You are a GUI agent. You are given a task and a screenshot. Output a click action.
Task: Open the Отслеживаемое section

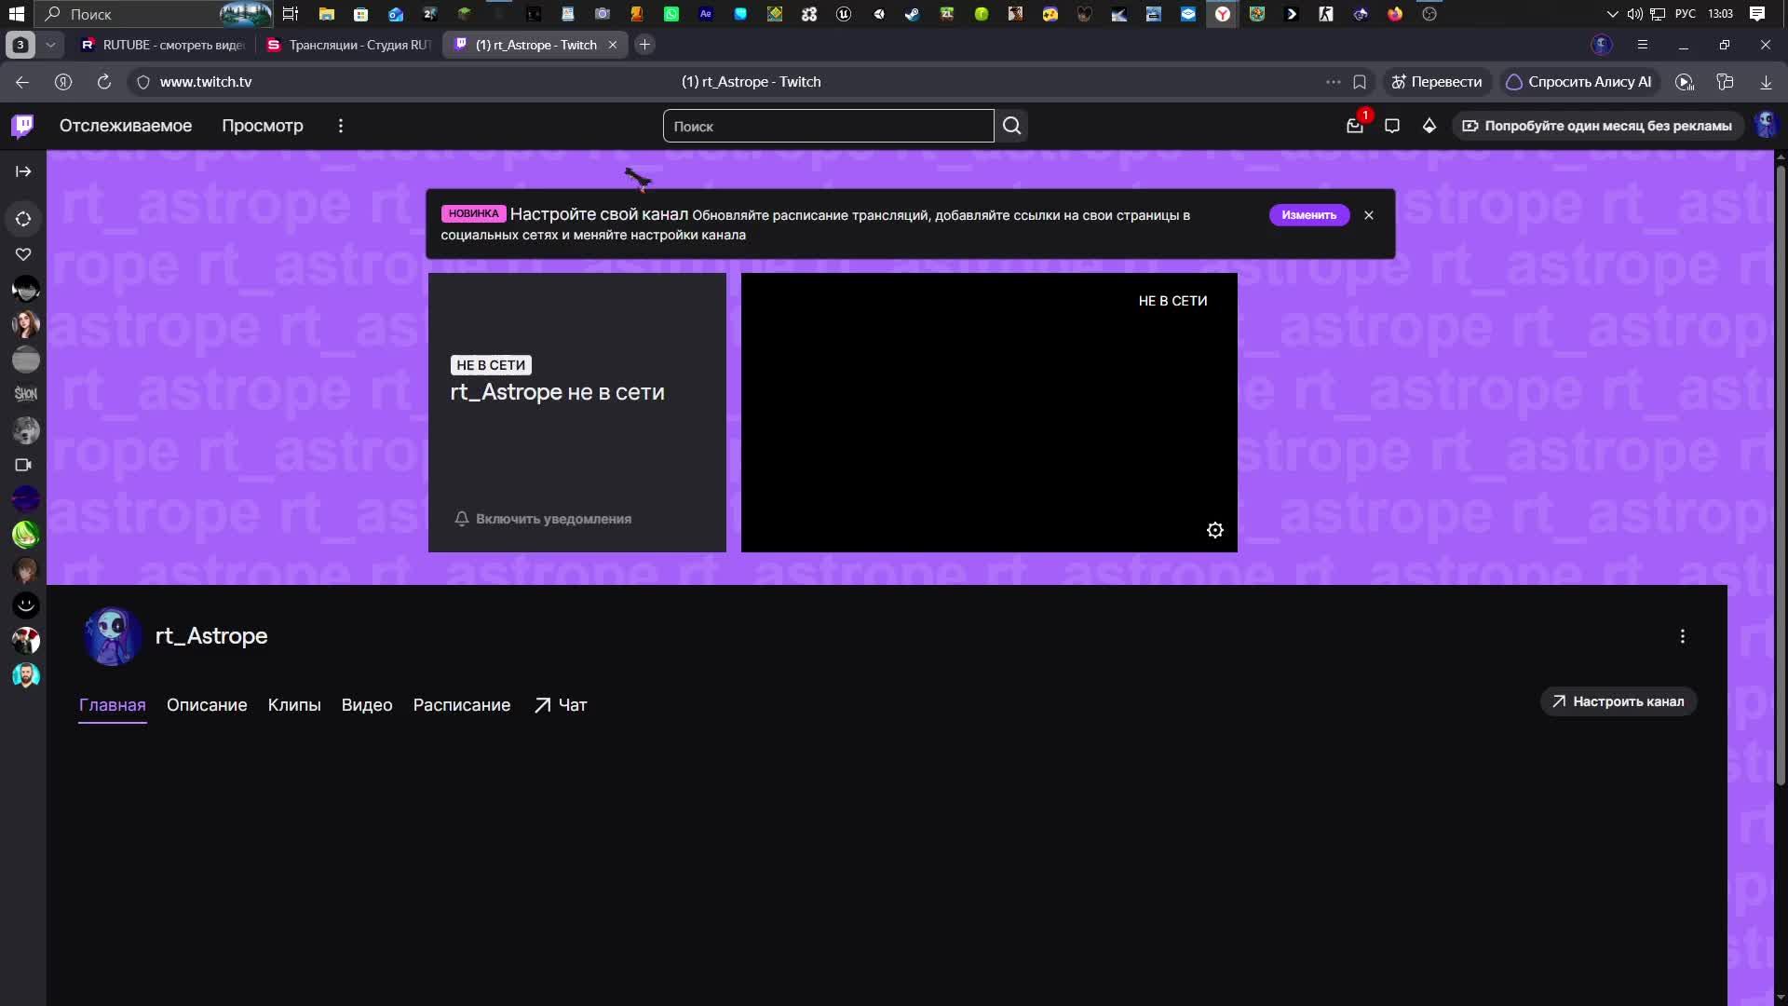click(126, 126)
